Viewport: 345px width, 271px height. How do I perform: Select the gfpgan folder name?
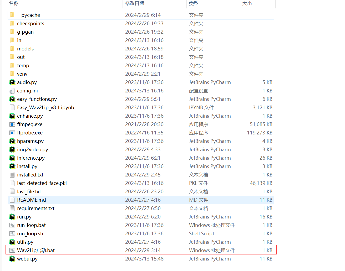tap(26, 32)
